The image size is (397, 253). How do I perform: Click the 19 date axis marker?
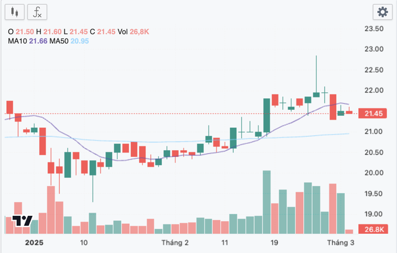pos(274,243)
